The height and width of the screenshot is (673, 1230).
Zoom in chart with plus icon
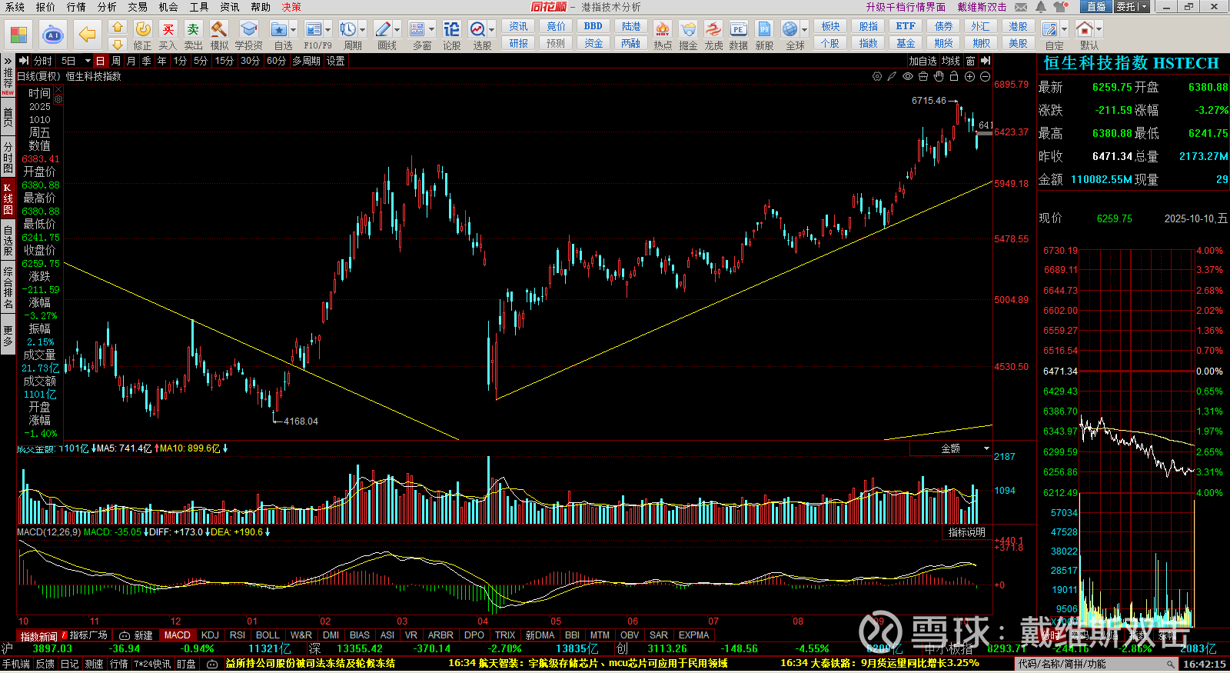[969, 76]
